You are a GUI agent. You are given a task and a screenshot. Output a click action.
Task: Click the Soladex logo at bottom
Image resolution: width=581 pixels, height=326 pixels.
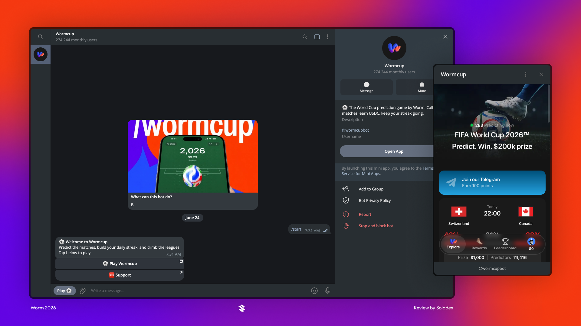242,308
